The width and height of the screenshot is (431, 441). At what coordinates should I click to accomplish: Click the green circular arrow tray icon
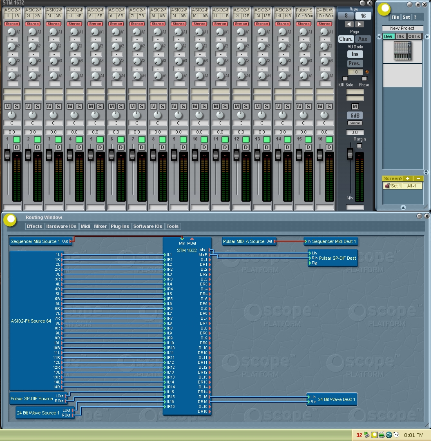[389, 435]
